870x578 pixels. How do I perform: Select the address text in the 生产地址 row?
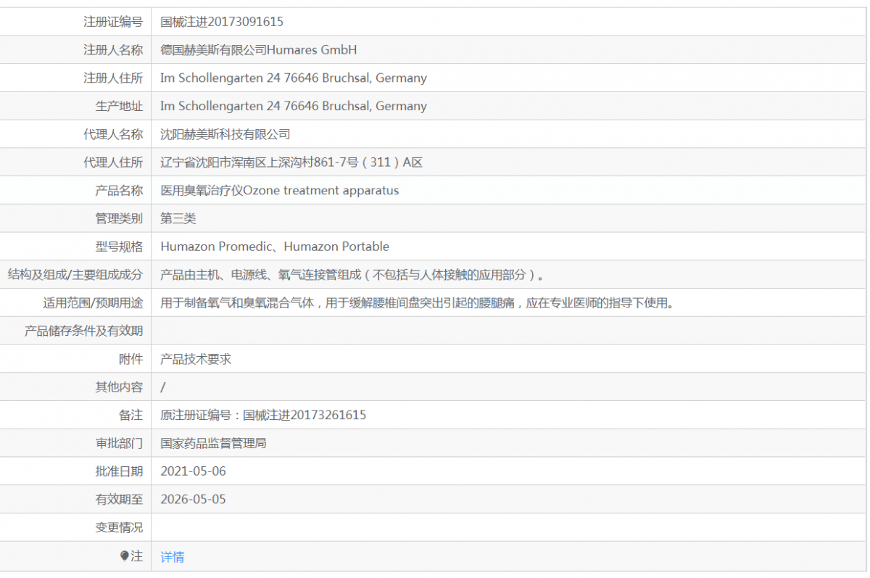(294, 106)
